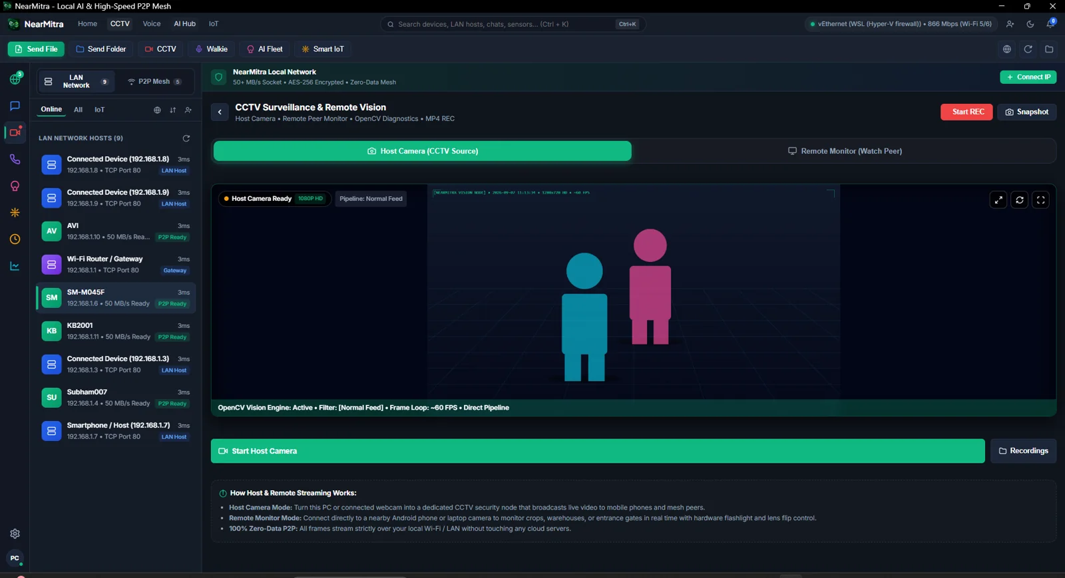Open the phone call icon in left sidebar
Viewport: 1065px width, 578px height.
point(15,159)
